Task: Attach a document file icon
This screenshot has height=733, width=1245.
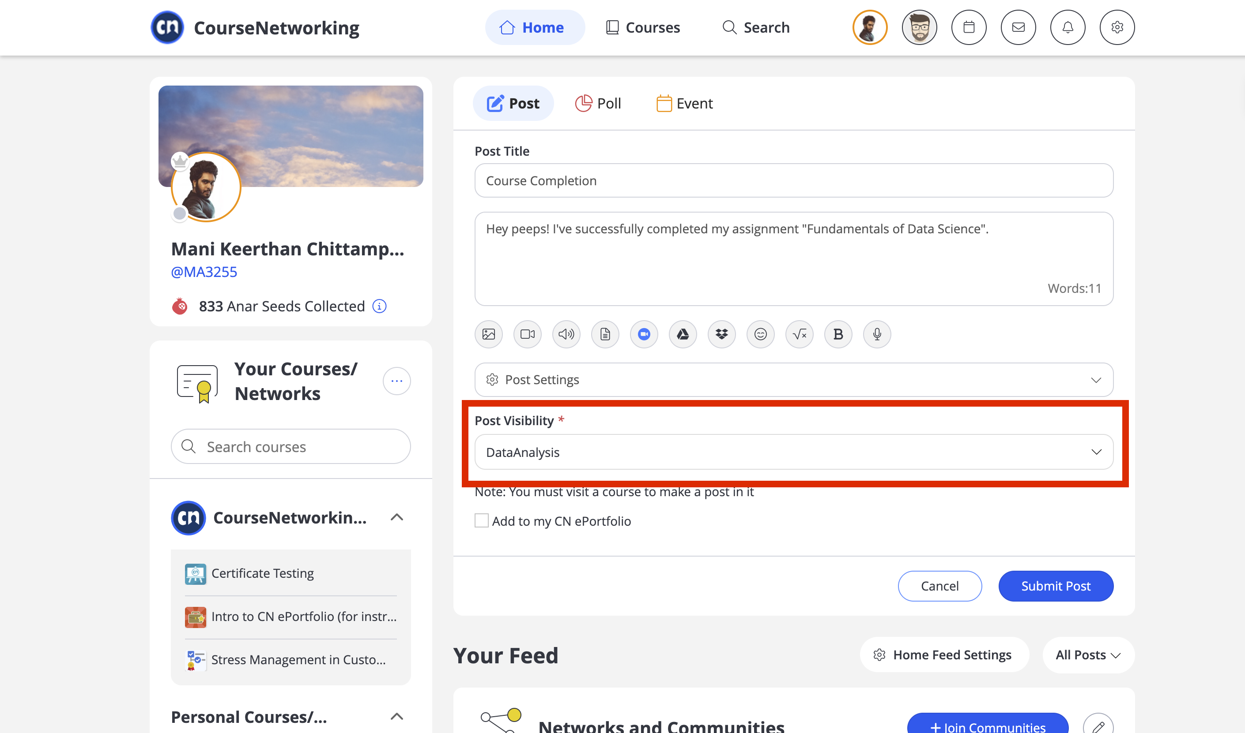Action: (x=605, y=334)
